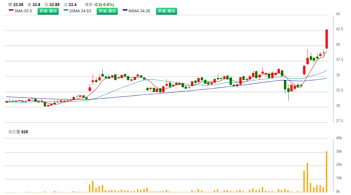Select the 5MA:33.5 legend label

pyautogui.click(x=23, y=11)
